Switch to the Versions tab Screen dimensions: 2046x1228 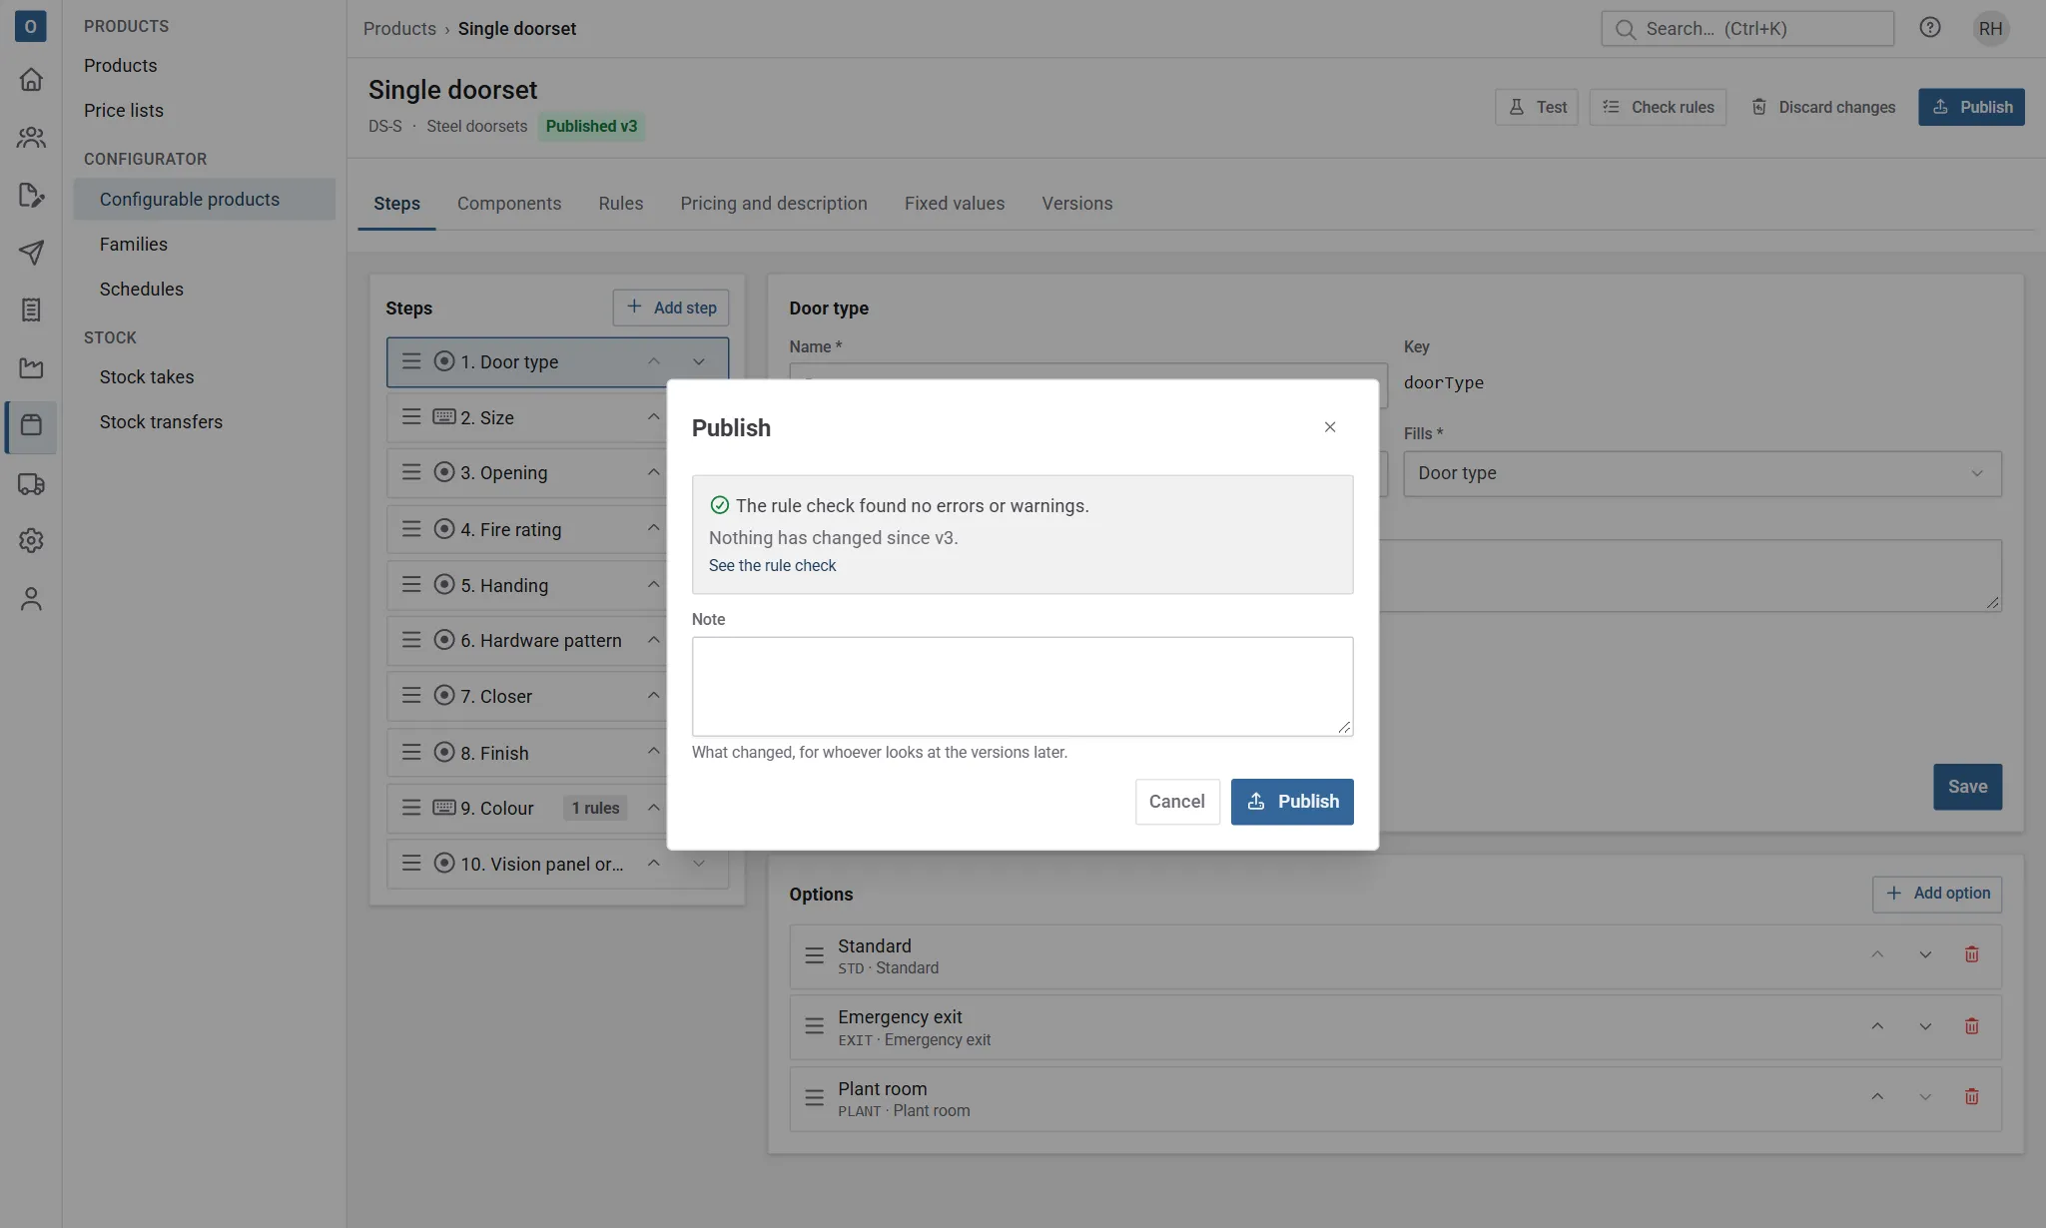[x=1076, y=204]
